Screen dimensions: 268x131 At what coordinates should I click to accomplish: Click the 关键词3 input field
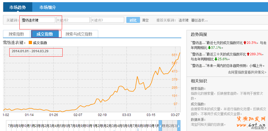107,20
